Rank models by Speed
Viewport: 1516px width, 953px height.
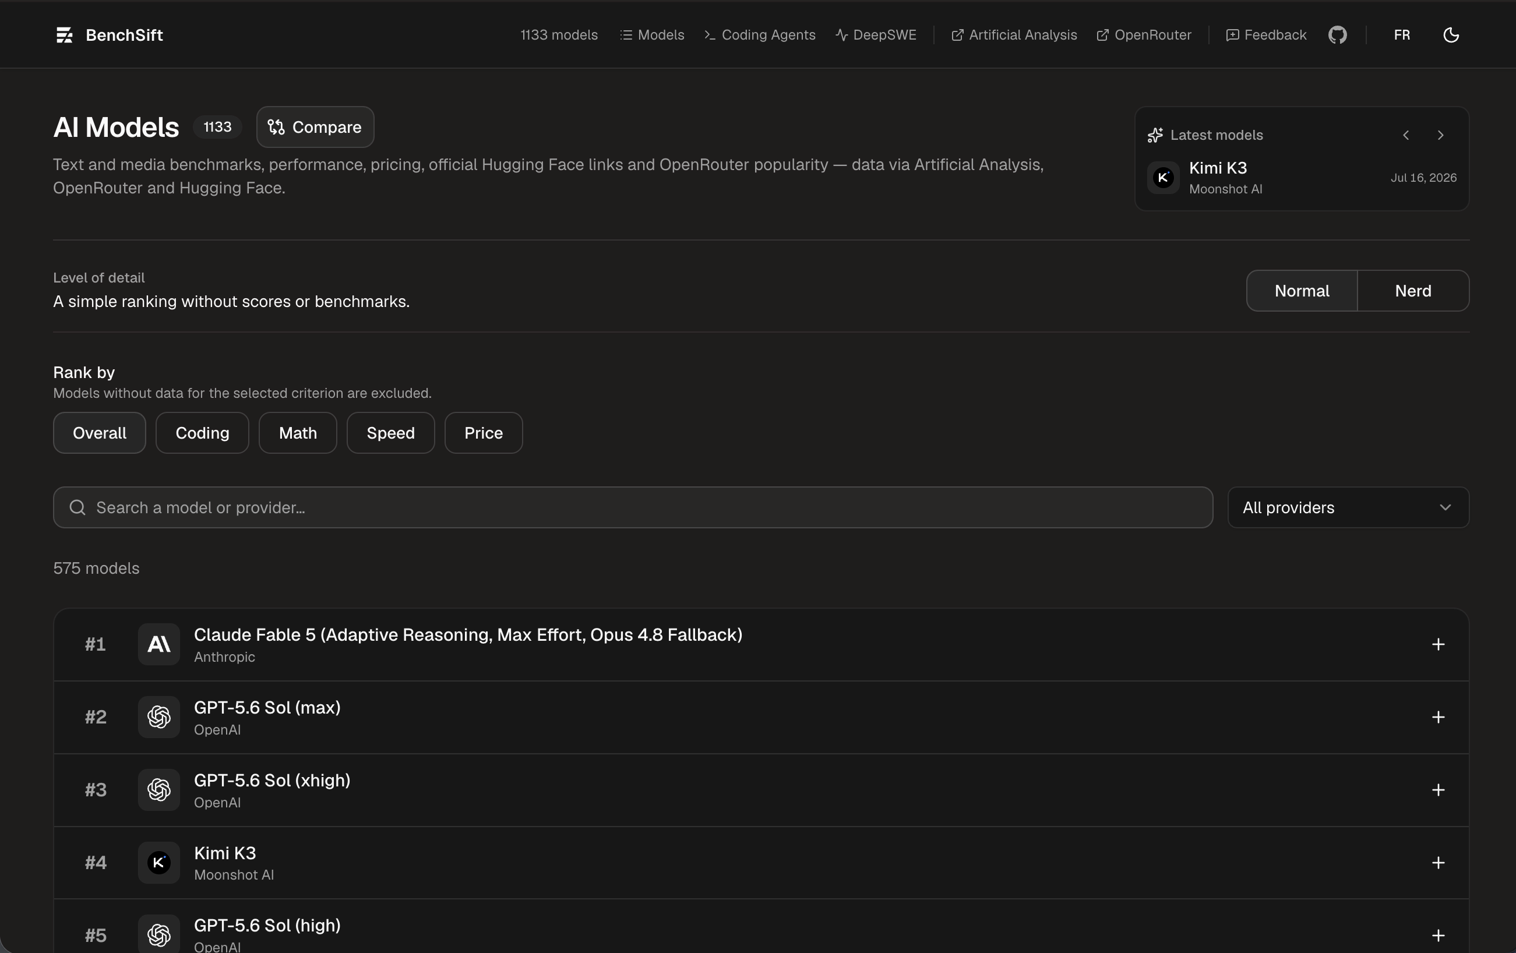click(390, 433)
